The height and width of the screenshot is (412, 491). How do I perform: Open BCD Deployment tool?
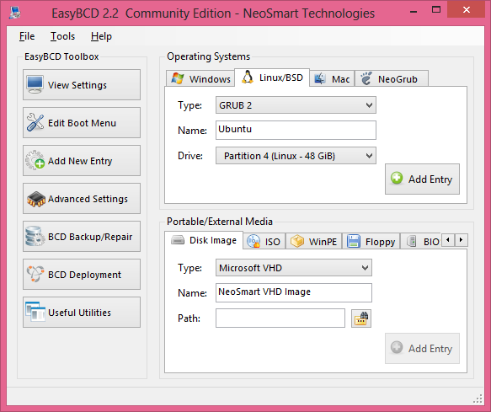click(x=82, y=275)
